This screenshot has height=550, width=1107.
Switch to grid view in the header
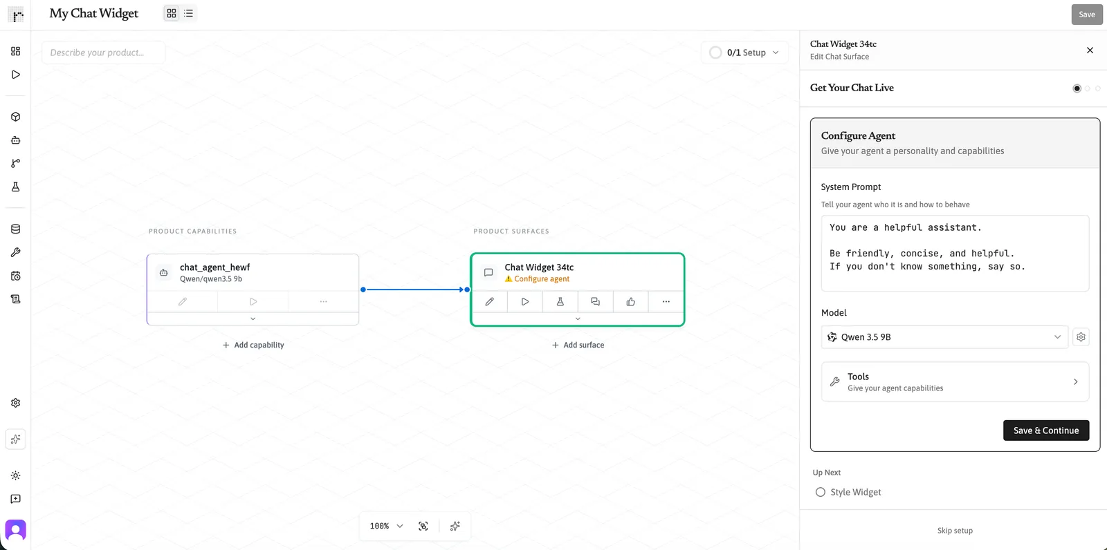tap(172, 13)
